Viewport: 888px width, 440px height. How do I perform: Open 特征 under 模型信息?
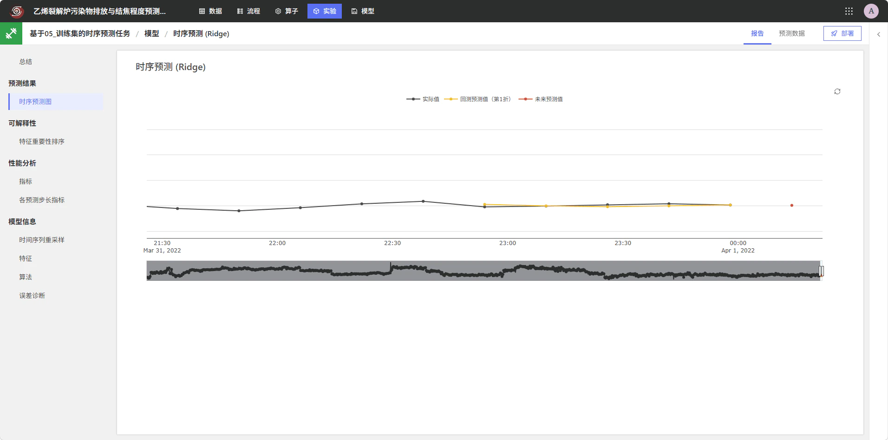[26, 259]
